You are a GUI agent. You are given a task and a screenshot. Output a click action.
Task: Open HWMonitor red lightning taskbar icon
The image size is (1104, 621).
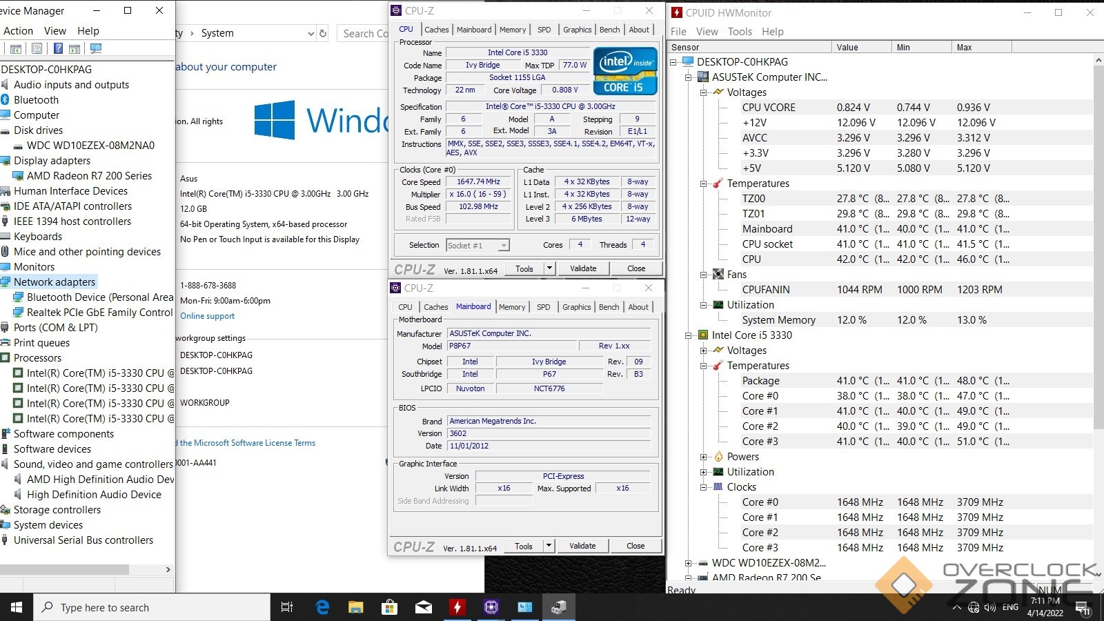coord(457,607)
